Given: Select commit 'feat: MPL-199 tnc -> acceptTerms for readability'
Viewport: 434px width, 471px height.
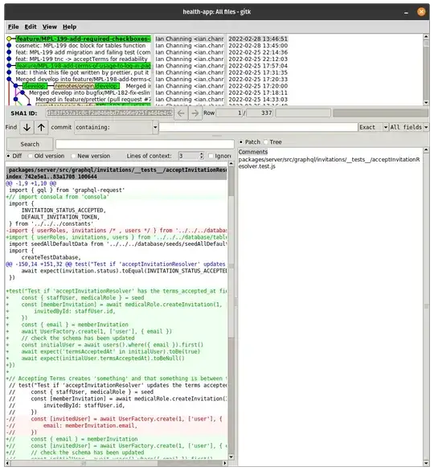Looking at the screenshot, I should click(x=81, y=59).
